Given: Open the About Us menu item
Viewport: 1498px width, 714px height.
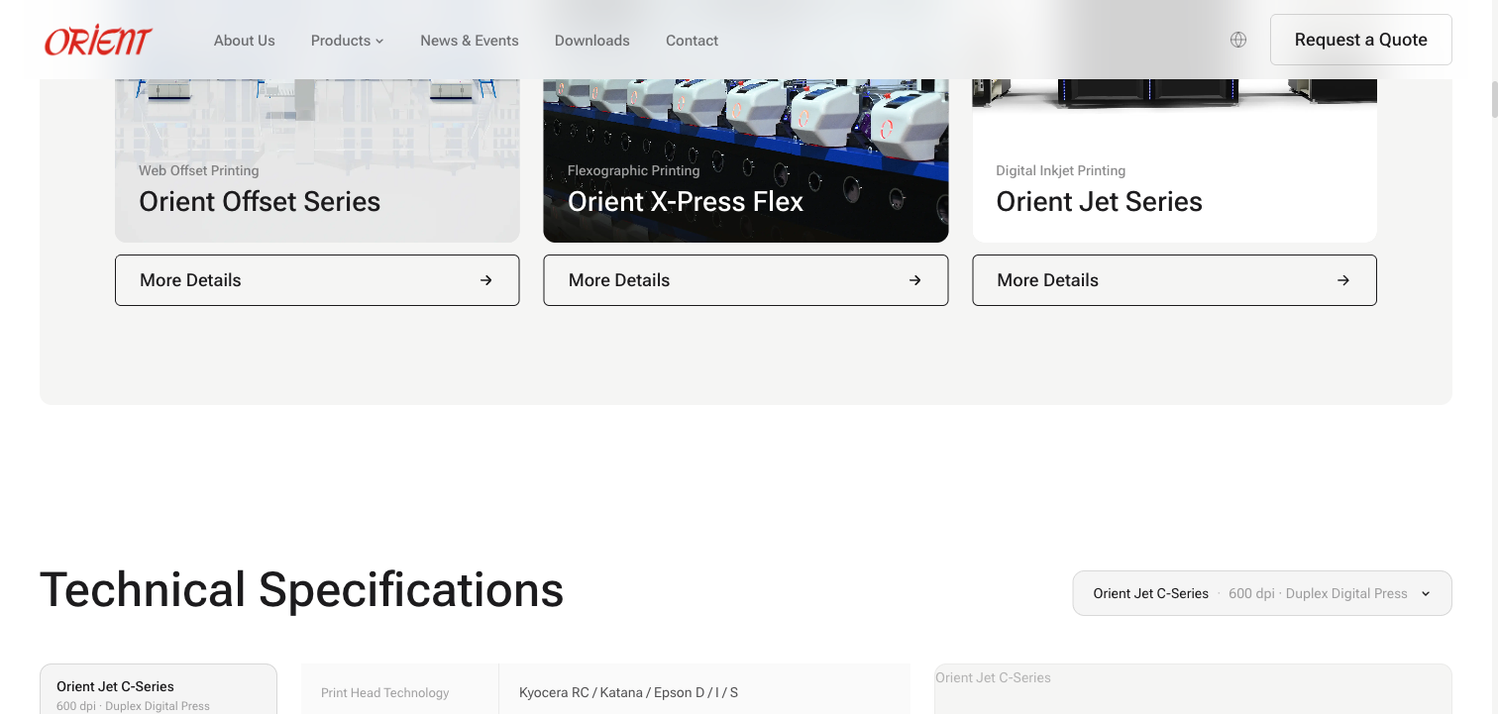Looking at the screenshot, I should 244,41.
